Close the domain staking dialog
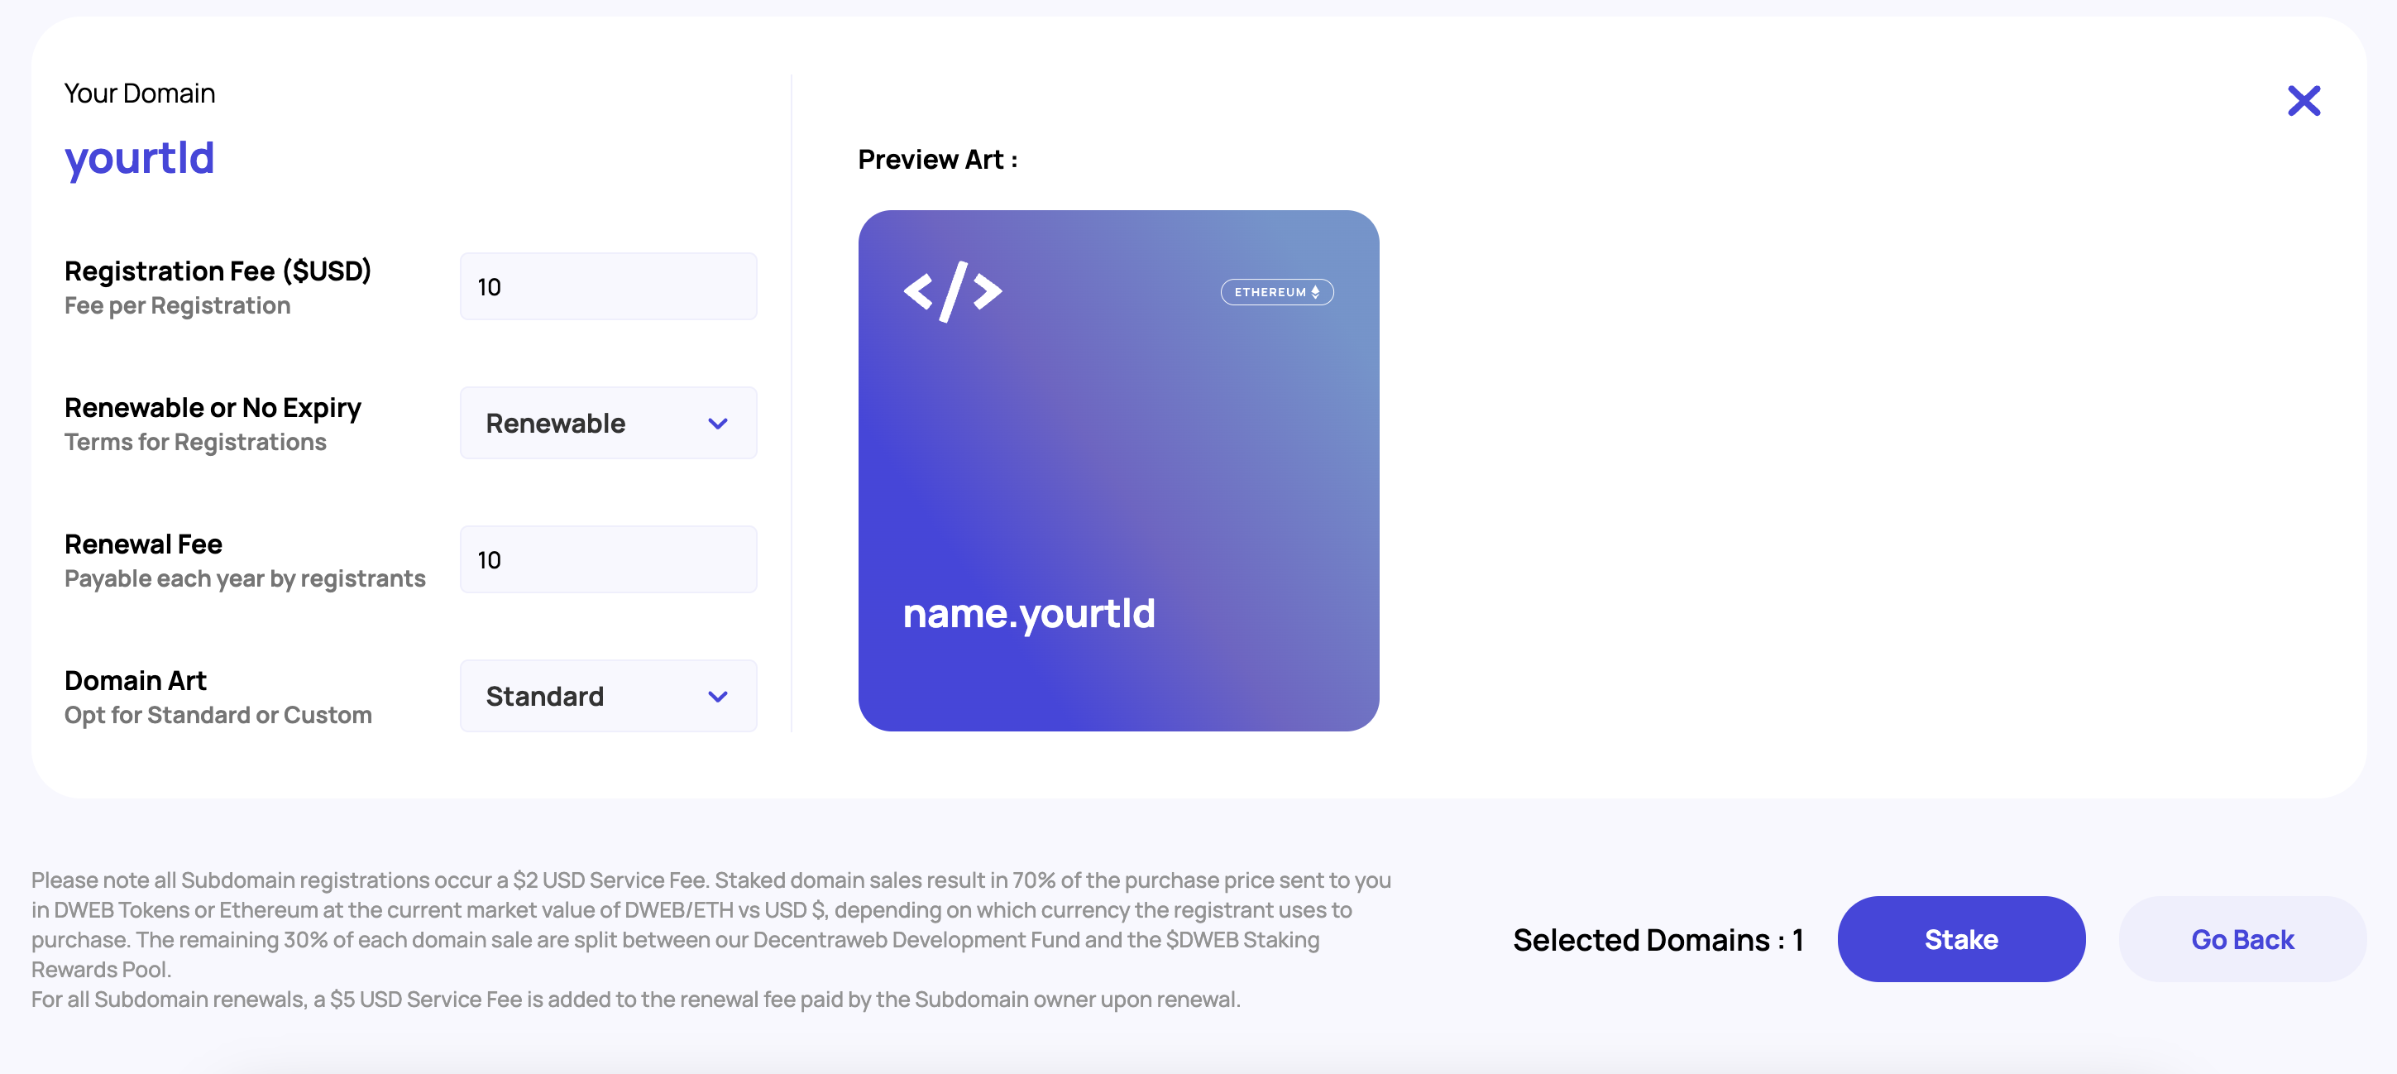The image size is (2397, 1074). (x=2303, y=100)
